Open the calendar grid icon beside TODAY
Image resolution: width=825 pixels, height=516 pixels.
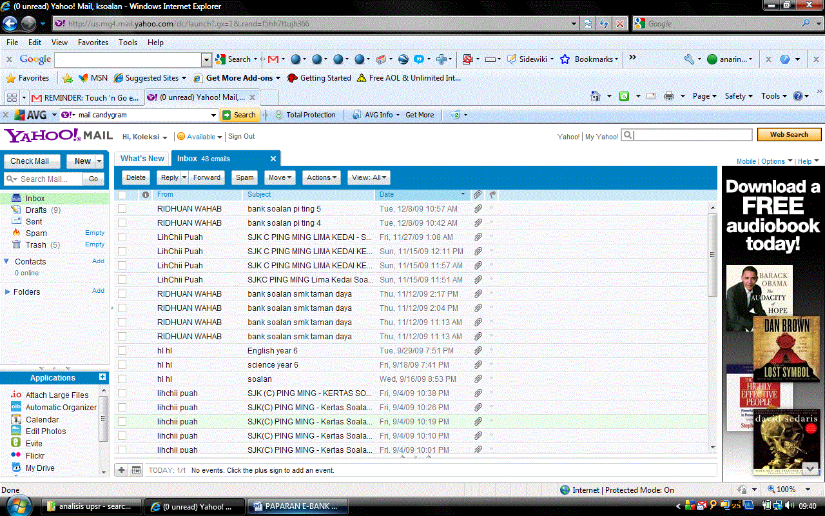[136, 470]
